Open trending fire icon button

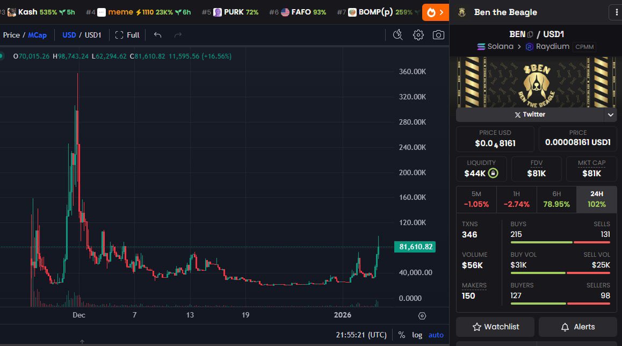click(435, 12)
